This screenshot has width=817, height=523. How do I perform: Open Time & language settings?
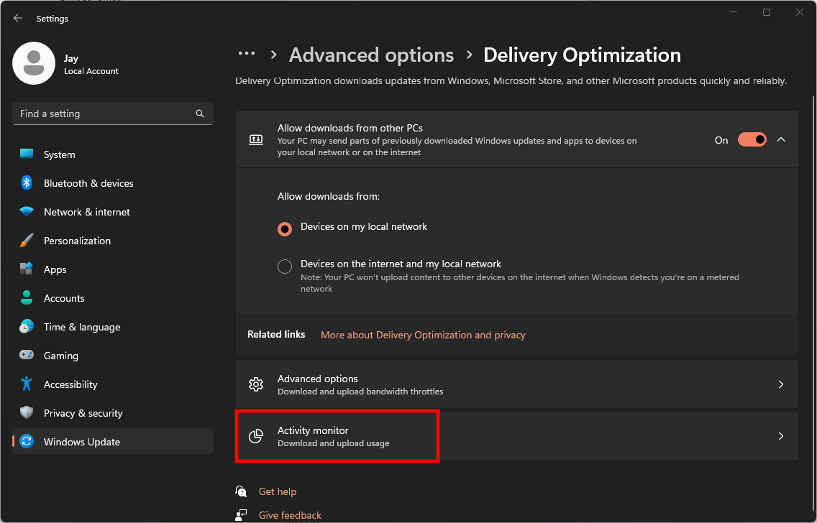[x=113, y=327]
